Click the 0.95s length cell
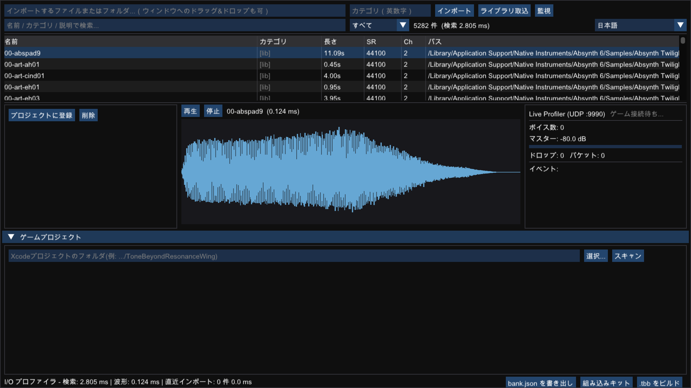The width and height of the screenshot is (691, 388). click(x=332, y=87)
